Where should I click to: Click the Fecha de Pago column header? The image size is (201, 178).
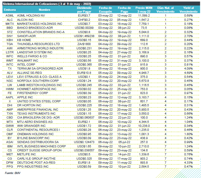pos(124,10)
